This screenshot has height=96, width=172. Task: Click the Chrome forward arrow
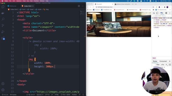tap(91, 7)
